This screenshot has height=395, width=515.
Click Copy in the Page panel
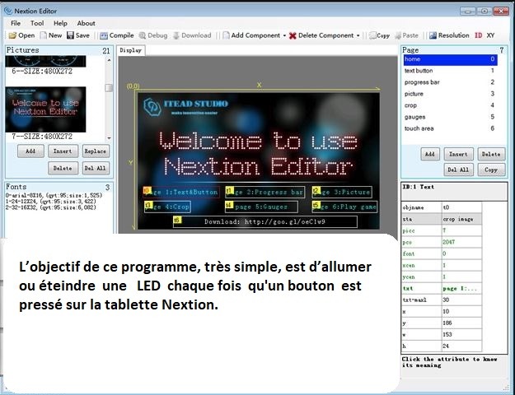(491, 170)
